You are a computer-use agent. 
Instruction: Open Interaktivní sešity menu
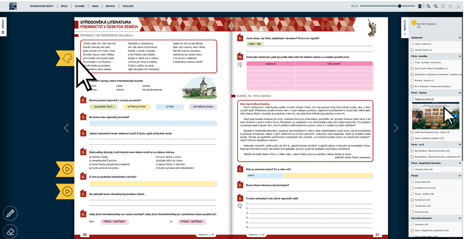pyautogui.click(x=42, y=6)
